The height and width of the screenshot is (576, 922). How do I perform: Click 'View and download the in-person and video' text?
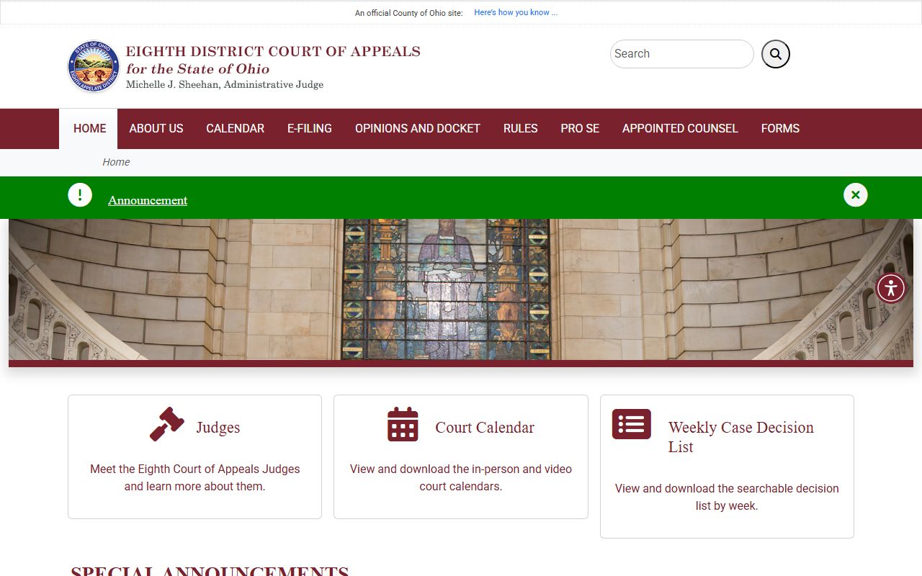click(461, 469)
